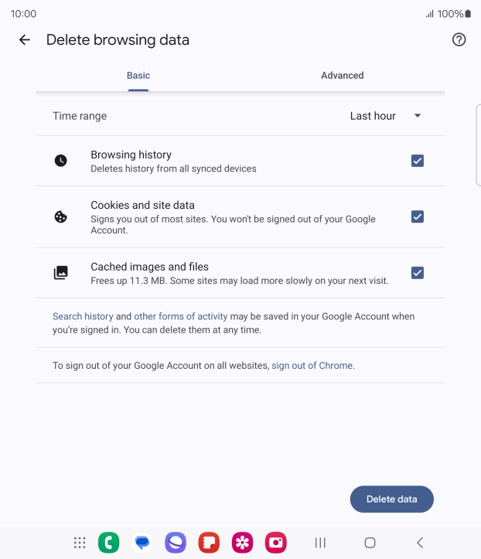Launch the pink Camera app
Screen dimensions: 481x559
[276, 543]
